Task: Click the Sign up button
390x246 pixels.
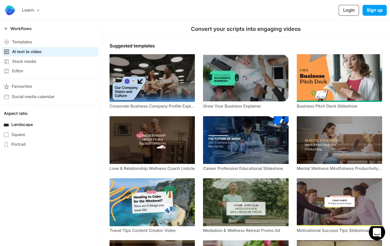Action: pos(375,10)
